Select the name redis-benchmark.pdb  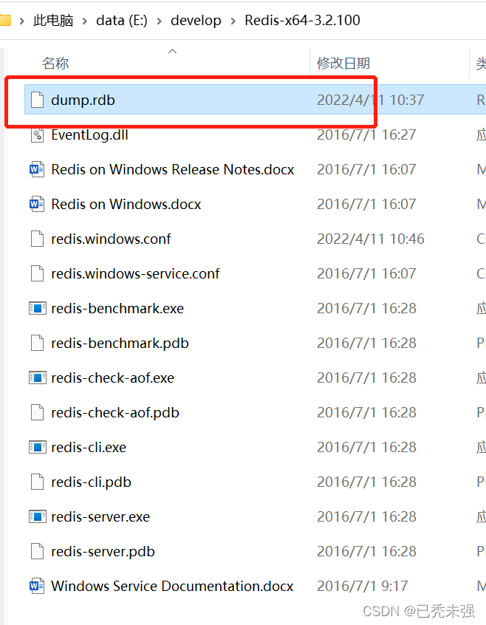tap(120, 343)
